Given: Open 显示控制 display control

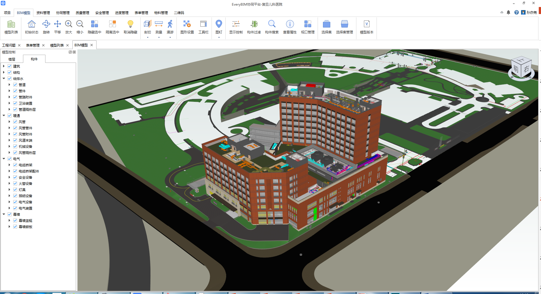Looking at the screenshot, I should pos(236,27).
